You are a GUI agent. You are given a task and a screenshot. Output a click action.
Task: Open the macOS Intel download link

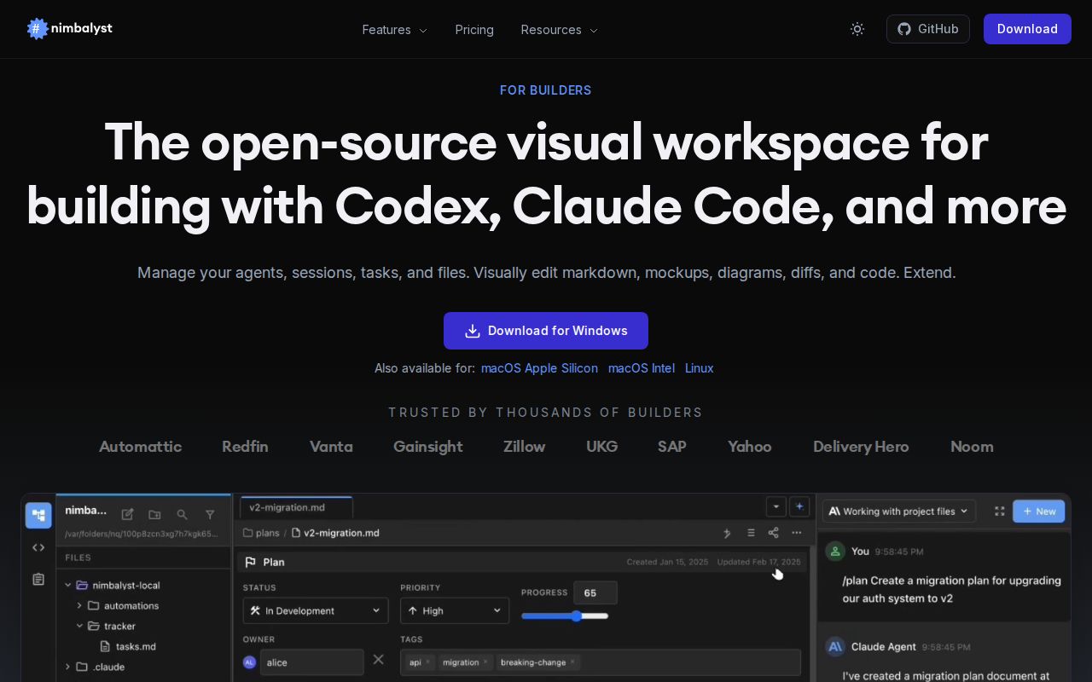[x=642, y=368]
